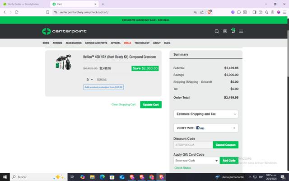
Task: Open the Accessories menu
Action: (x=74, y=43)
